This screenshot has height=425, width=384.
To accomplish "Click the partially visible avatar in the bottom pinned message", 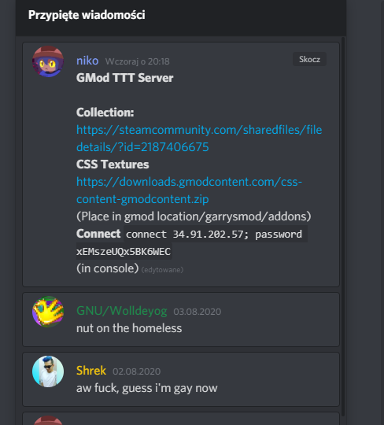I will point(48,420).
